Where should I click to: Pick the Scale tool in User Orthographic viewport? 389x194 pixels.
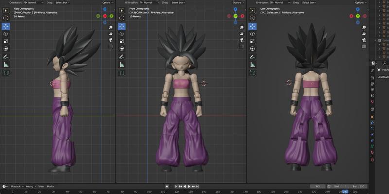[x=252, y=41]
